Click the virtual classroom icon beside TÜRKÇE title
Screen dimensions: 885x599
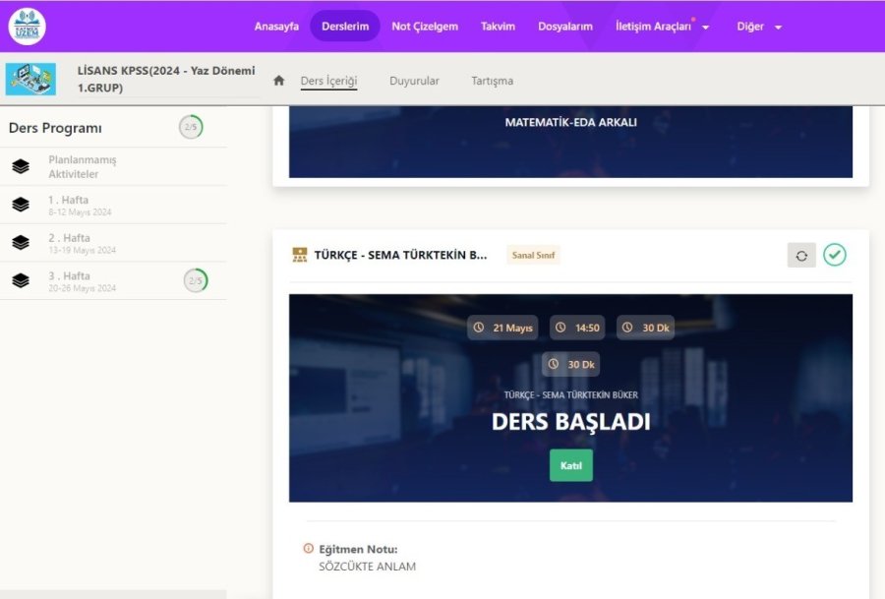pyautogui.click(x=297, y=254)
